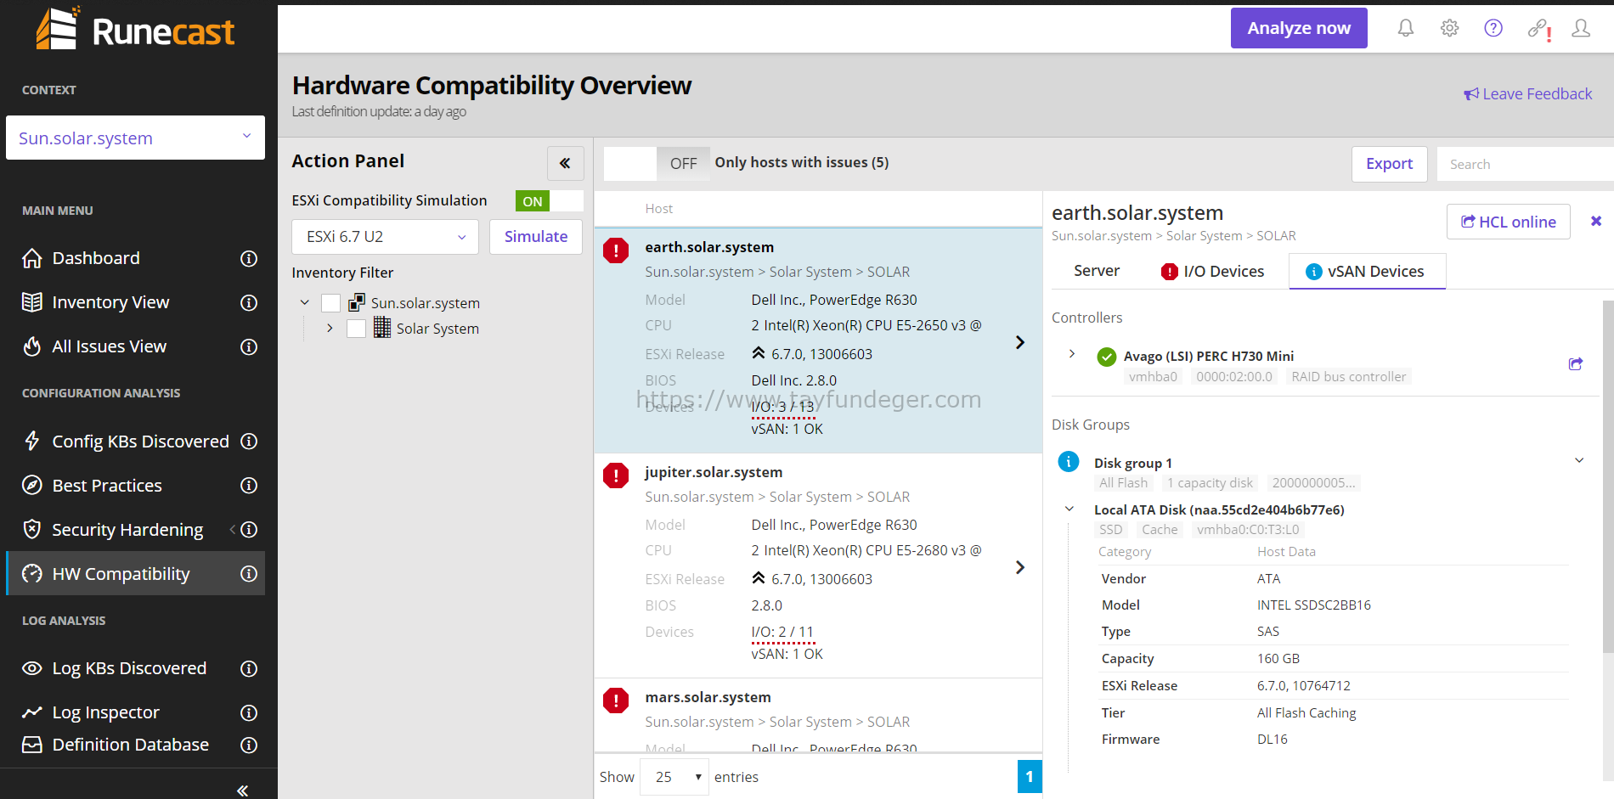Click info icon next to Log Inspector
This screenshot has width=1614, height=799.
[249, 712]
